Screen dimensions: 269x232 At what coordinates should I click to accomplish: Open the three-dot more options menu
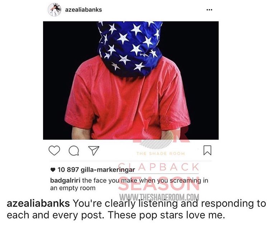pos(209,10)
